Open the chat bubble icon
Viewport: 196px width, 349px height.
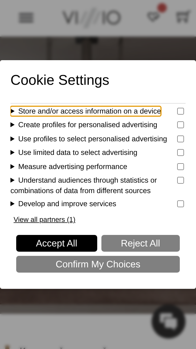[x=169, y=322]
